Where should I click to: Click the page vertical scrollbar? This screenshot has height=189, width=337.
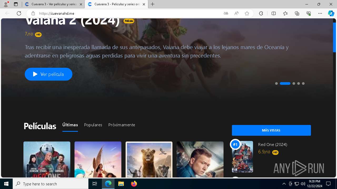334,37
